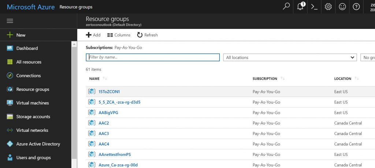Open the notifications bell icon
The image size is (375, 168).
pyautogui.click(x=300, y=7)
